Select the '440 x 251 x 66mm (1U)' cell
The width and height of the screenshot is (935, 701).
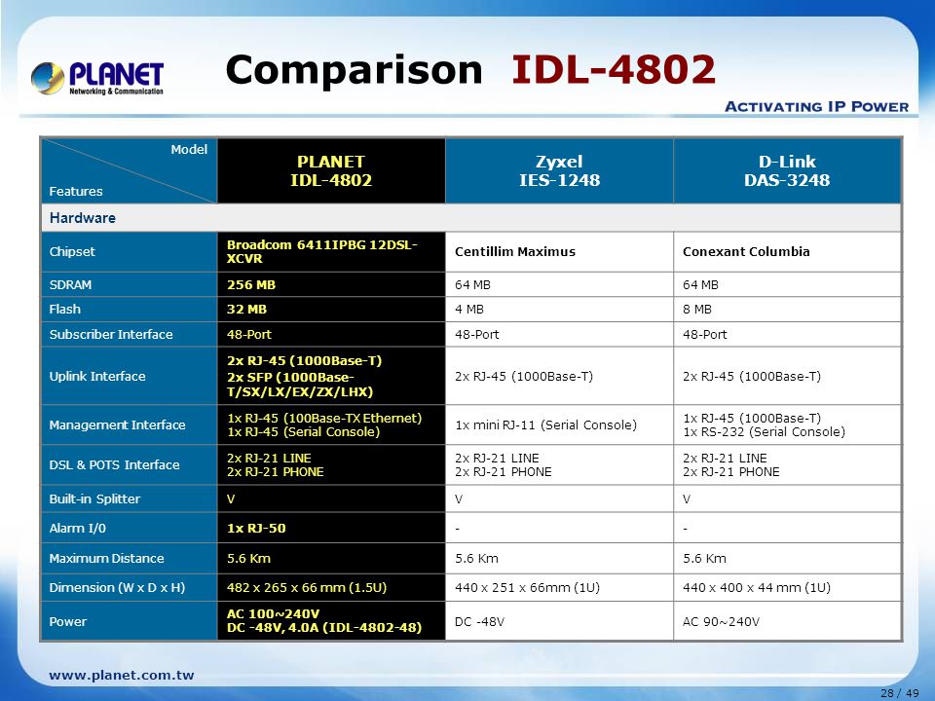pos(559,588)
